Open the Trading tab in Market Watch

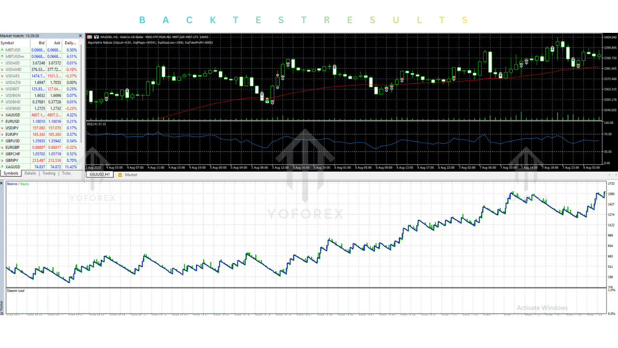[x=49, y=173]
